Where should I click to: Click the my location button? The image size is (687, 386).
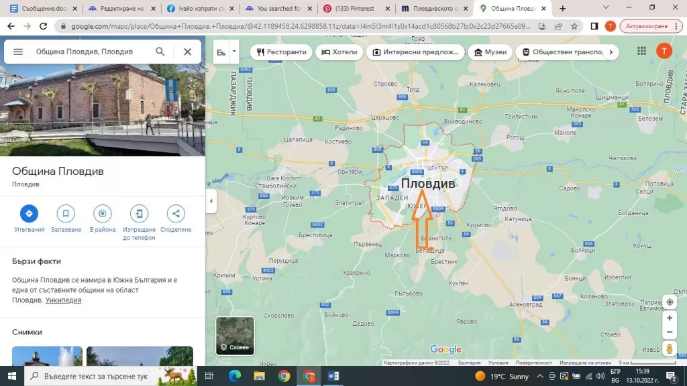click(670, 302)
